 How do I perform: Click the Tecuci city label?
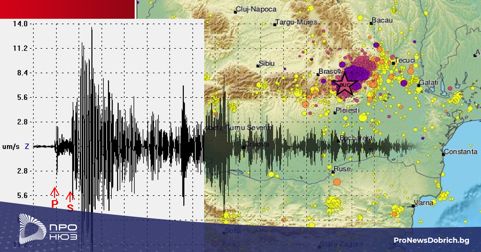point(405,61)
